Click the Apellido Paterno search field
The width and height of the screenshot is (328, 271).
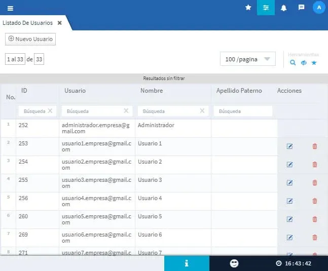(243, 111)
